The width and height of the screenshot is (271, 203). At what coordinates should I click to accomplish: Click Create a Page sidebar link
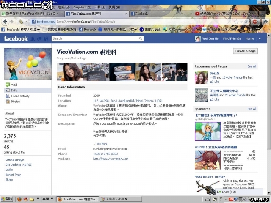pyautogui.click(x=14, y=160)
